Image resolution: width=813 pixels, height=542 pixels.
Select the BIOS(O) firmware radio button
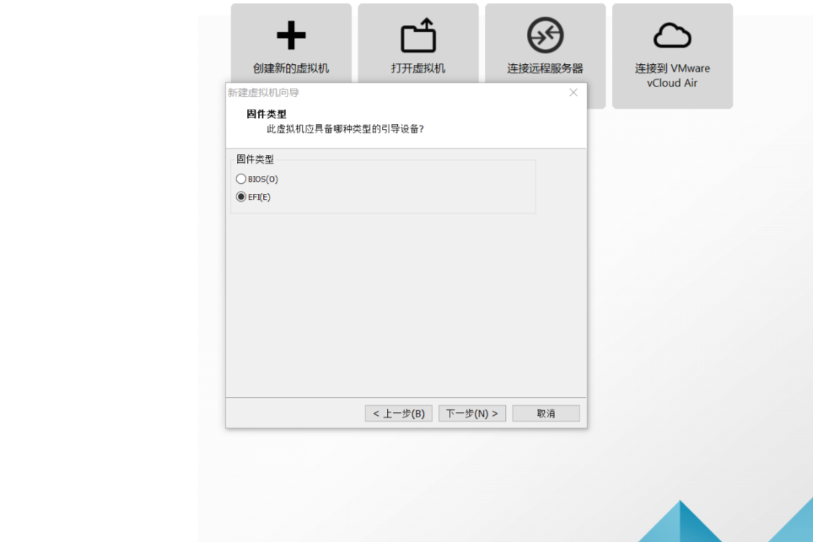241,179
